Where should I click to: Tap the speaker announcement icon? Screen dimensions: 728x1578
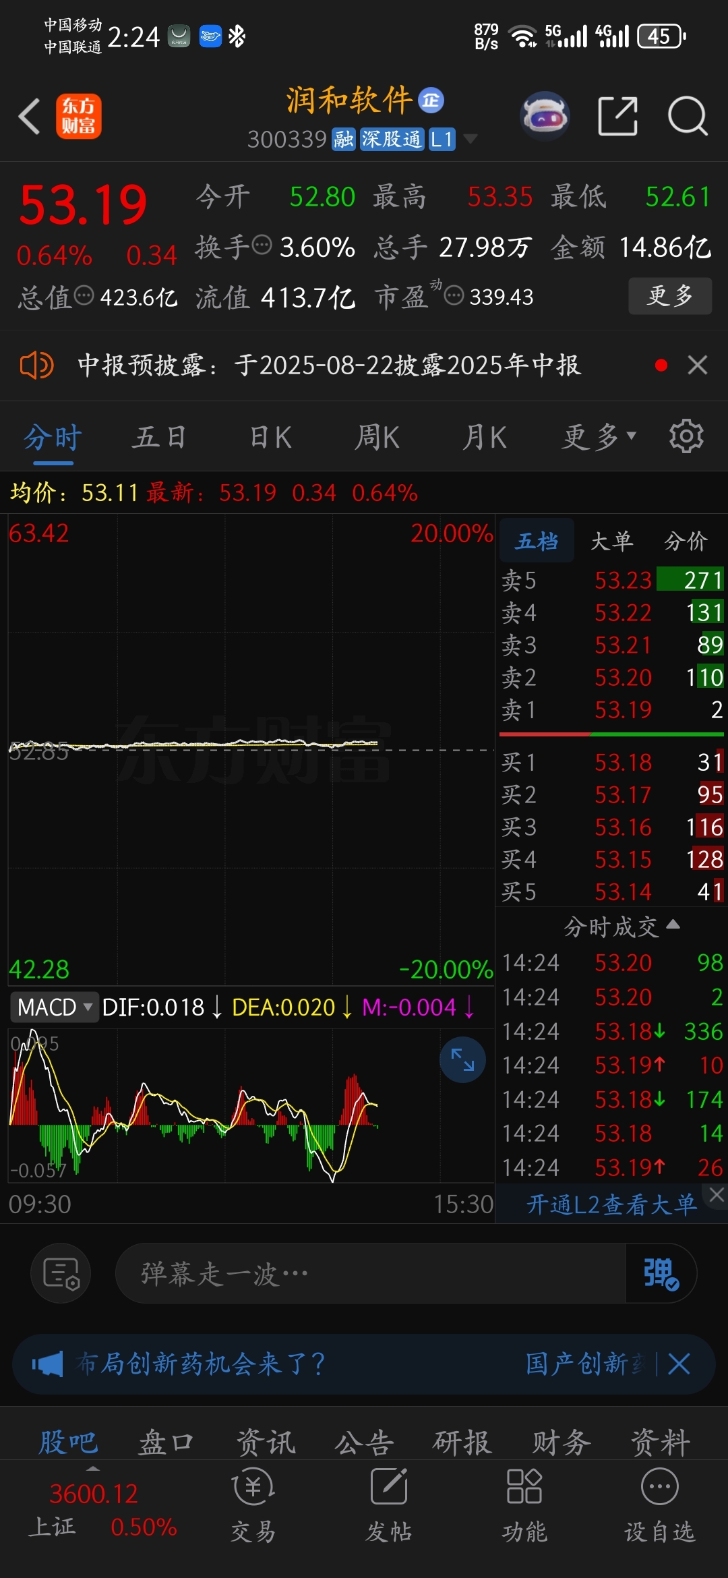(36, 366)
